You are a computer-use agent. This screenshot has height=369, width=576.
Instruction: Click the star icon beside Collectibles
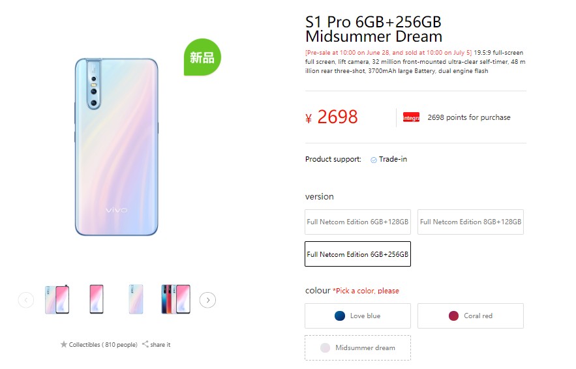coord(64,344)
